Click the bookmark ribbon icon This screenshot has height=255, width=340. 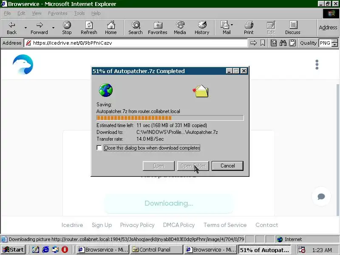pos(263,43)
